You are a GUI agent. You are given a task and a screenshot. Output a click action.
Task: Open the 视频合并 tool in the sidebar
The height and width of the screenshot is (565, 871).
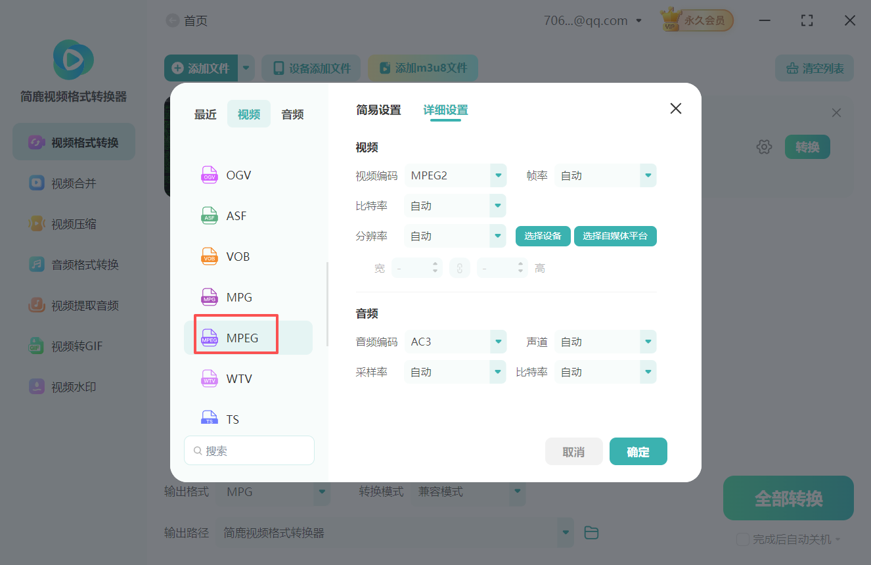point(72,183)
